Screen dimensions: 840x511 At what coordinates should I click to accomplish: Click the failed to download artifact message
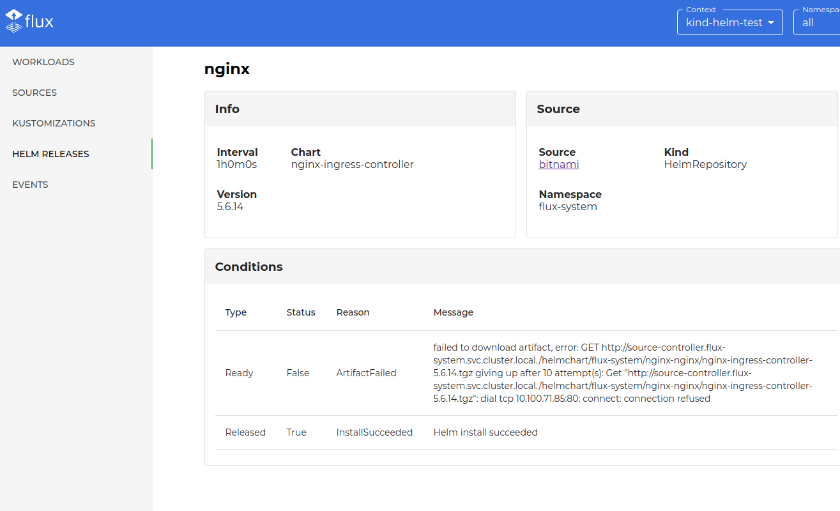(623, 373)
